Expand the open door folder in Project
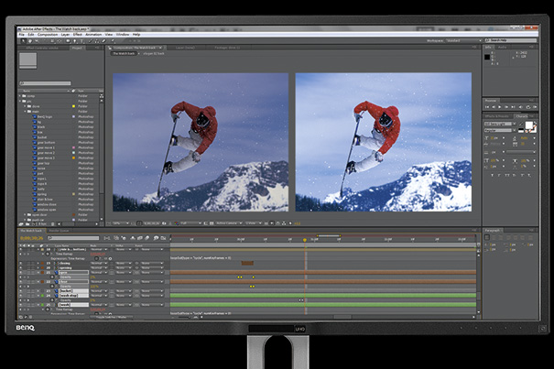The height and width of the screenshot is (369, 554). pos(25,214)
